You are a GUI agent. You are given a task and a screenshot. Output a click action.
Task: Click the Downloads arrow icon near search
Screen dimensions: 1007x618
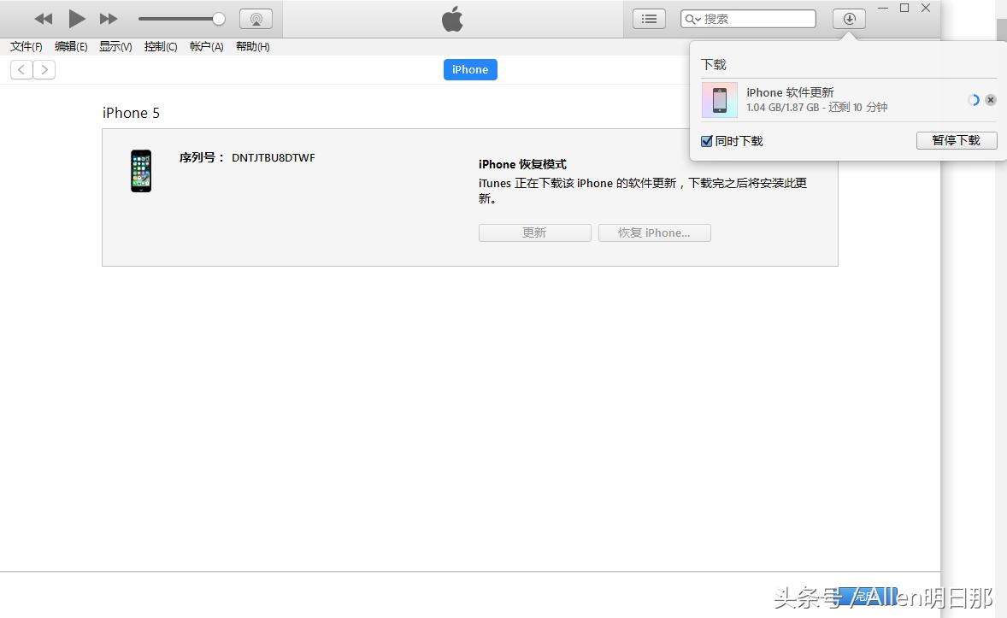coord(847,18)
